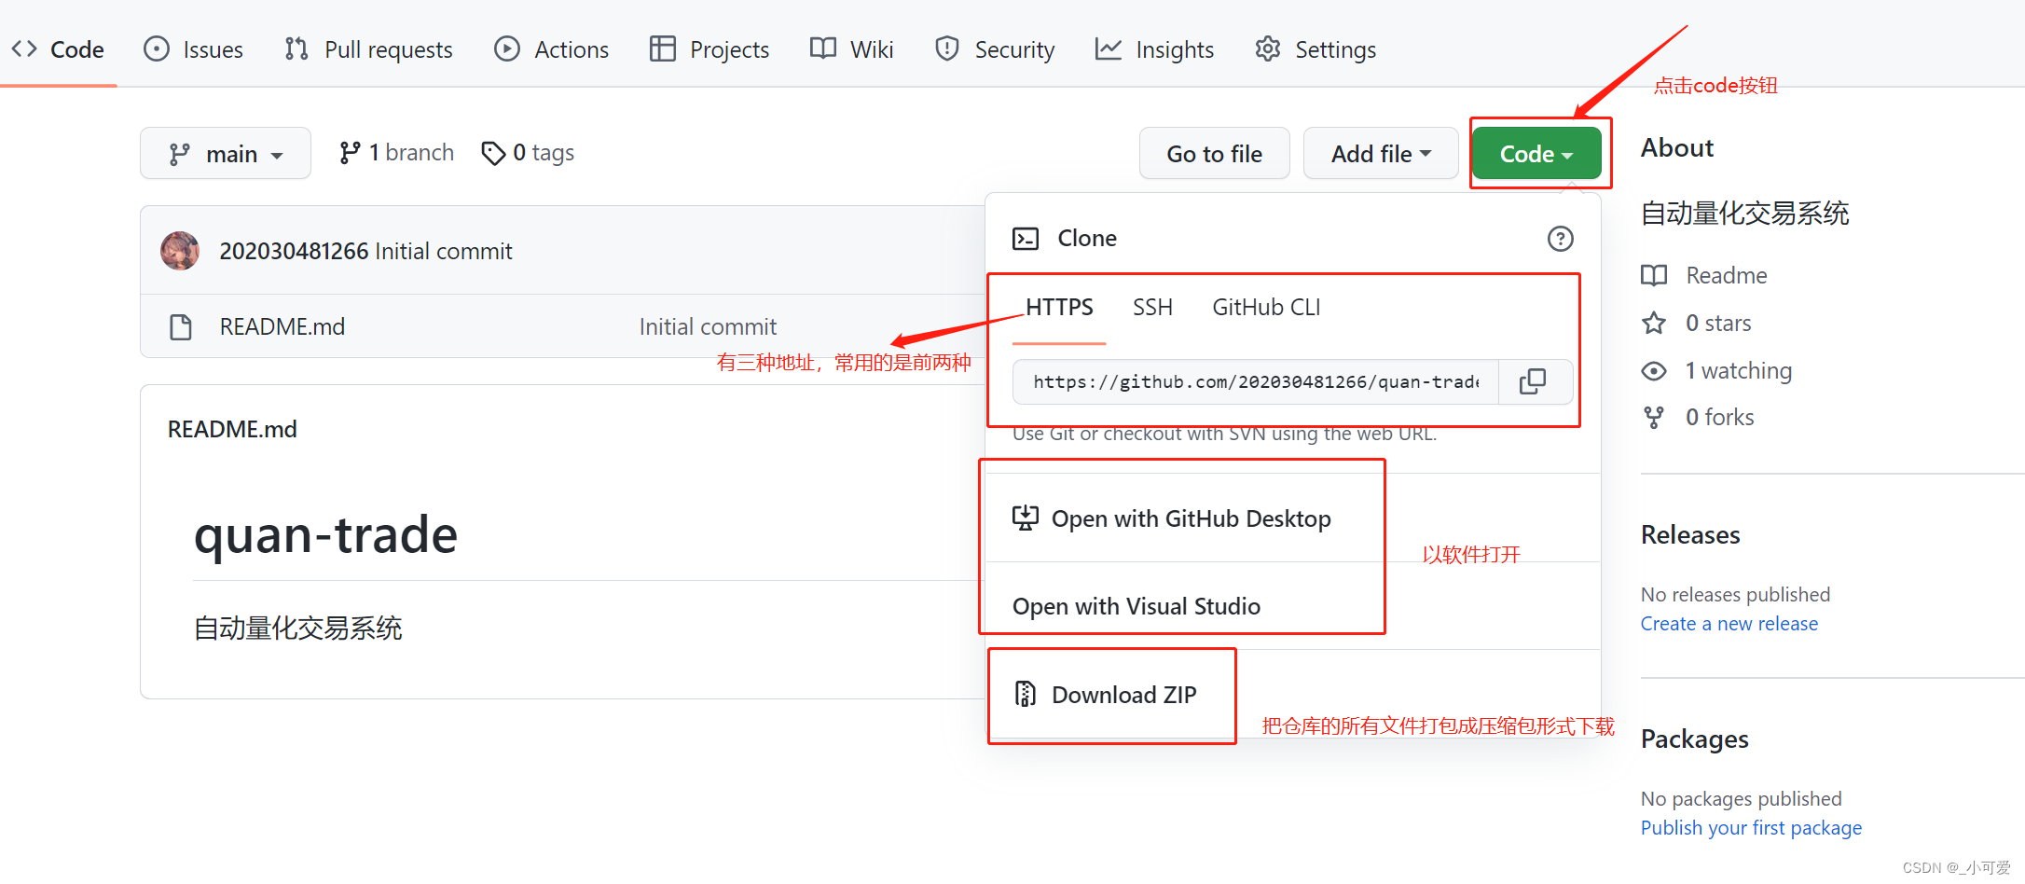Click the tag icon next to 0 tags
This screenshot has width=2025, height=884.
point(493,153)
